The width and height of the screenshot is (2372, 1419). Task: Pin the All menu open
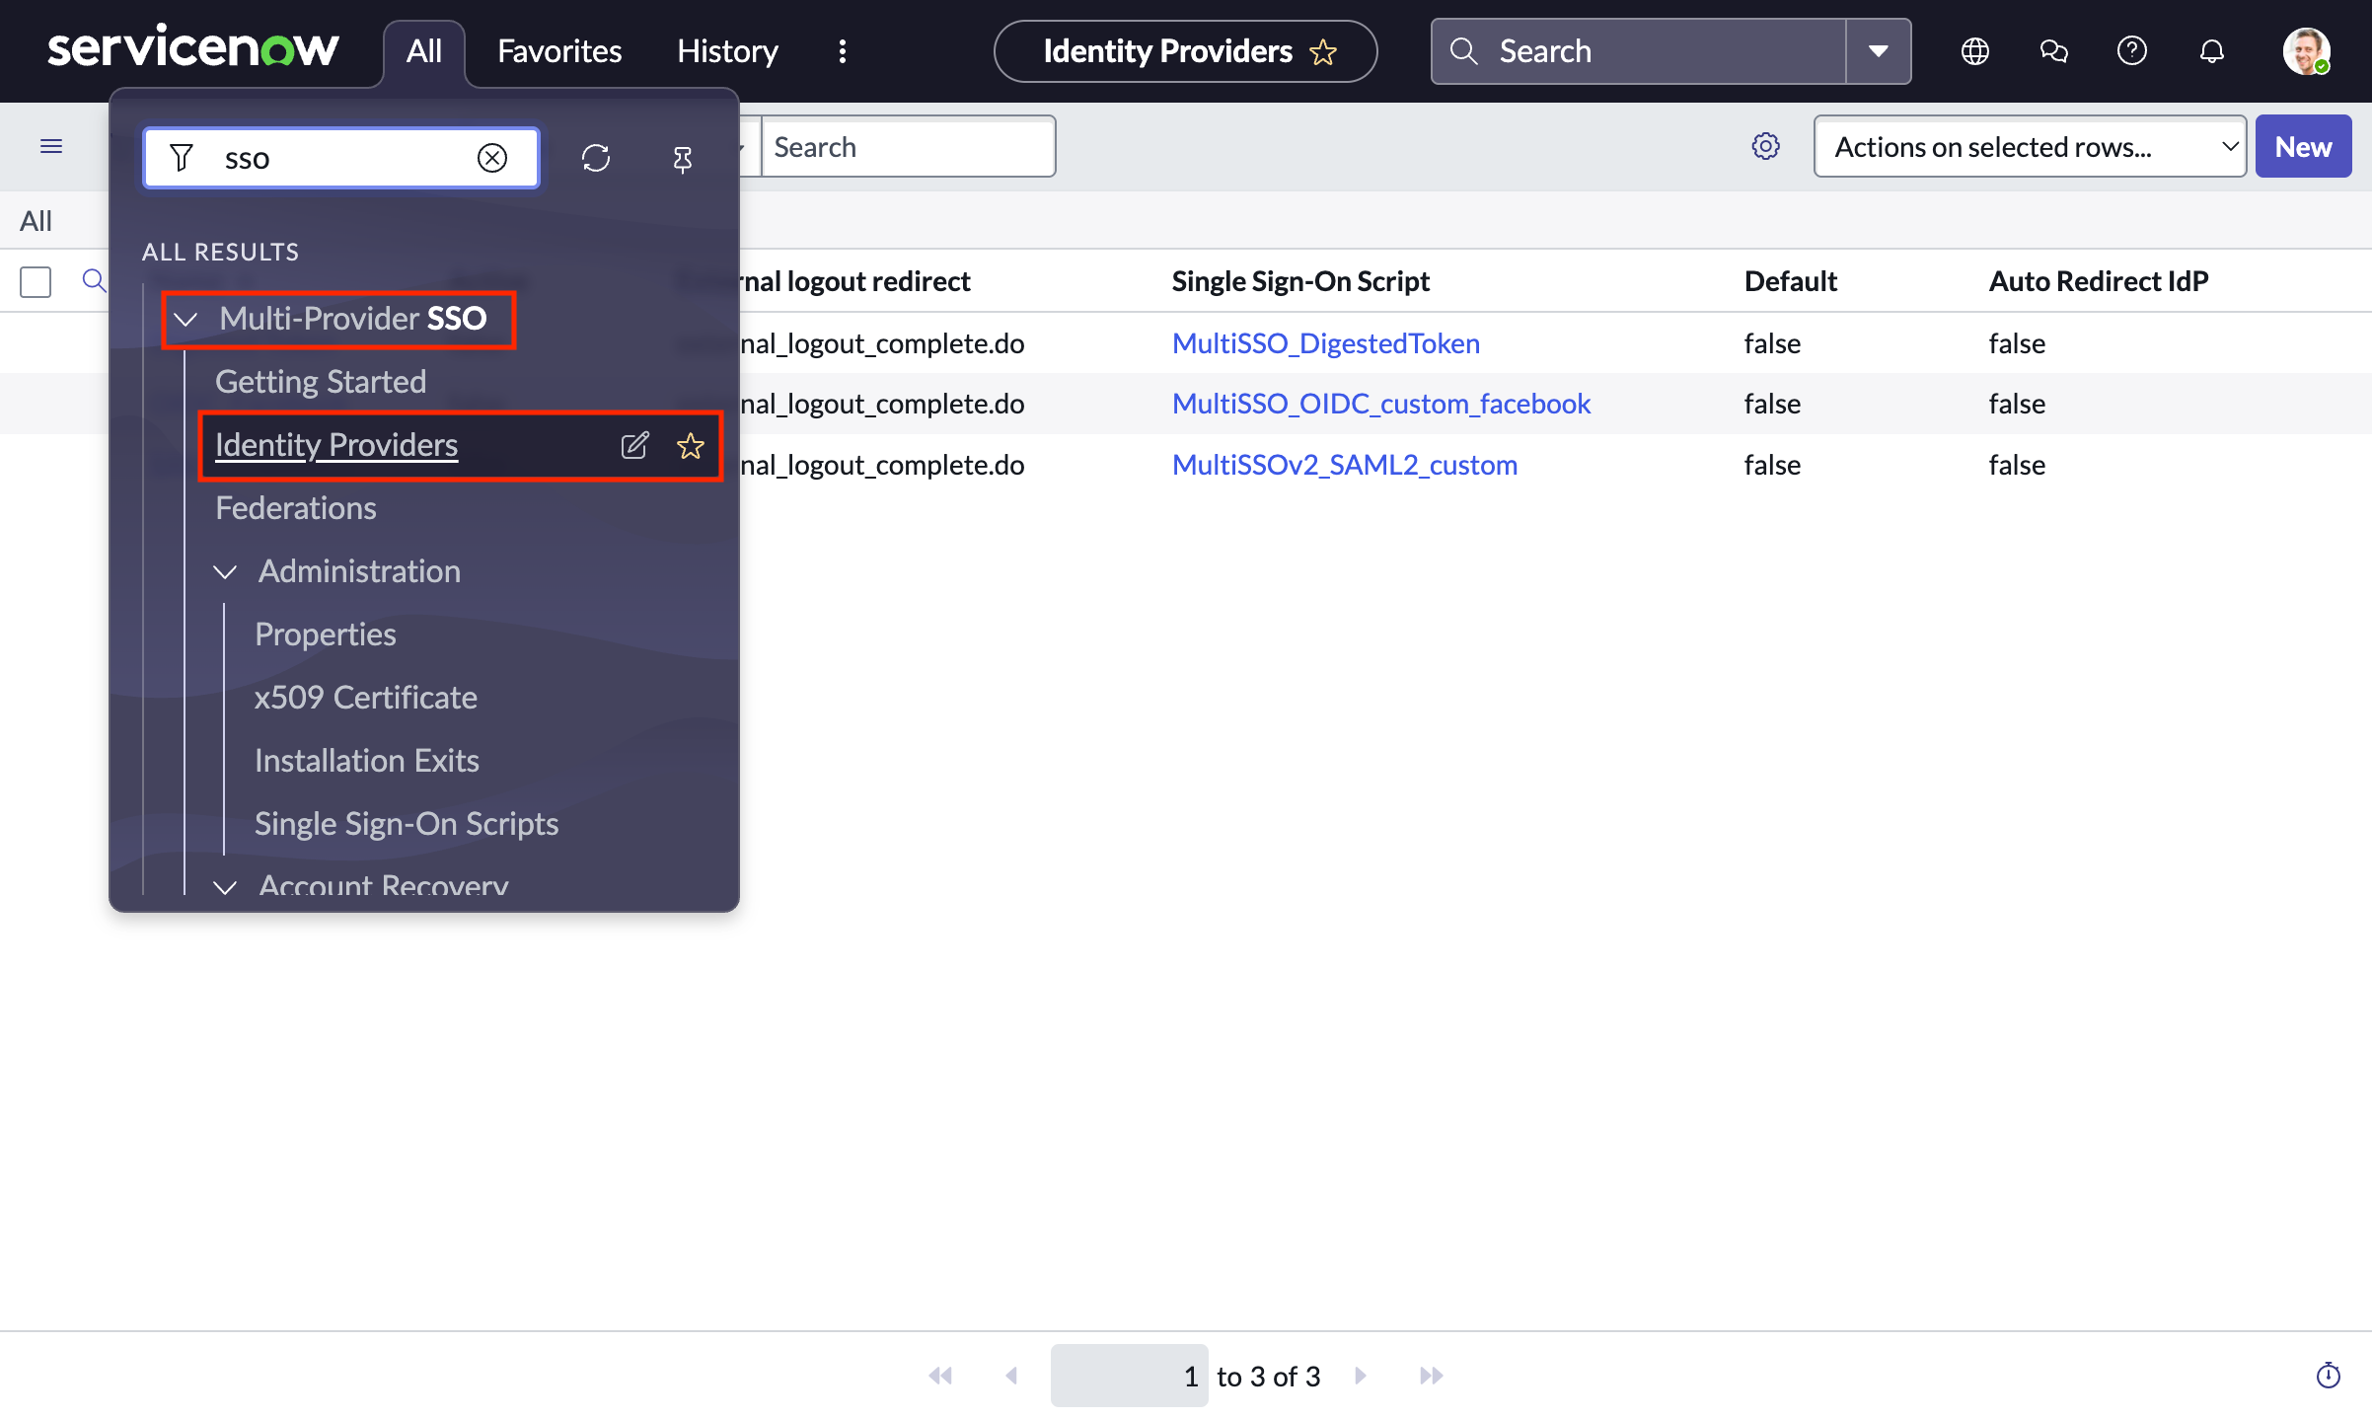pyautogui.click(x=683, y=158)
